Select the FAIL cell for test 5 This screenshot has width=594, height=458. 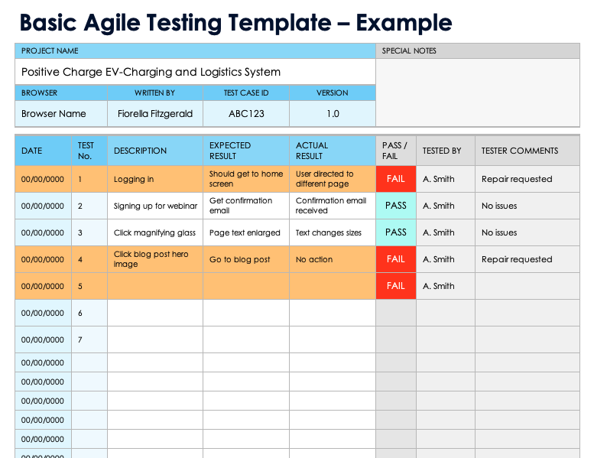point(395,286)
